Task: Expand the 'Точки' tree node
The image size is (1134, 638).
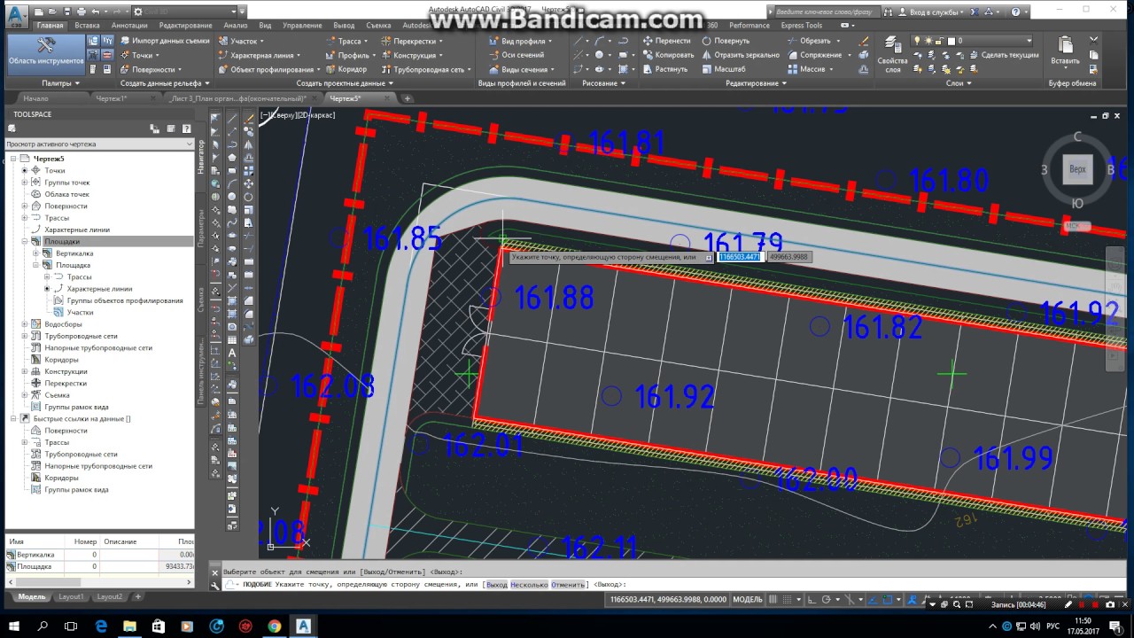Action: point(25,170)
